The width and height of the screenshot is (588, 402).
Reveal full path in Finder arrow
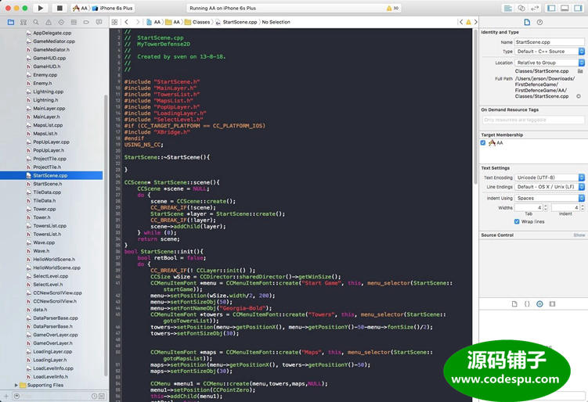[579, 96]
